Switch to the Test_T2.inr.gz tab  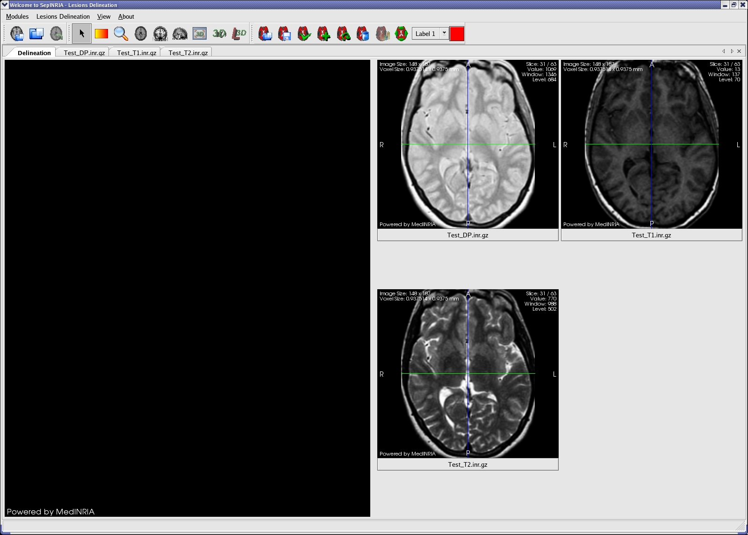[188, 53]
